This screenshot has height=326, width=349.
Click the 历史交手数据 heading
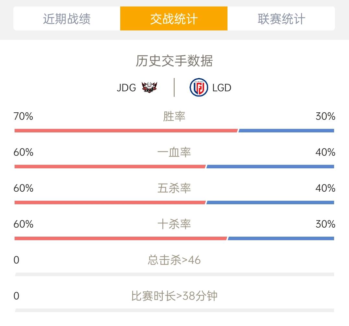(174, 61)
